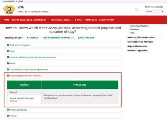Open the E-Visa menu item

pyautogui.click(x=78, y=20)
